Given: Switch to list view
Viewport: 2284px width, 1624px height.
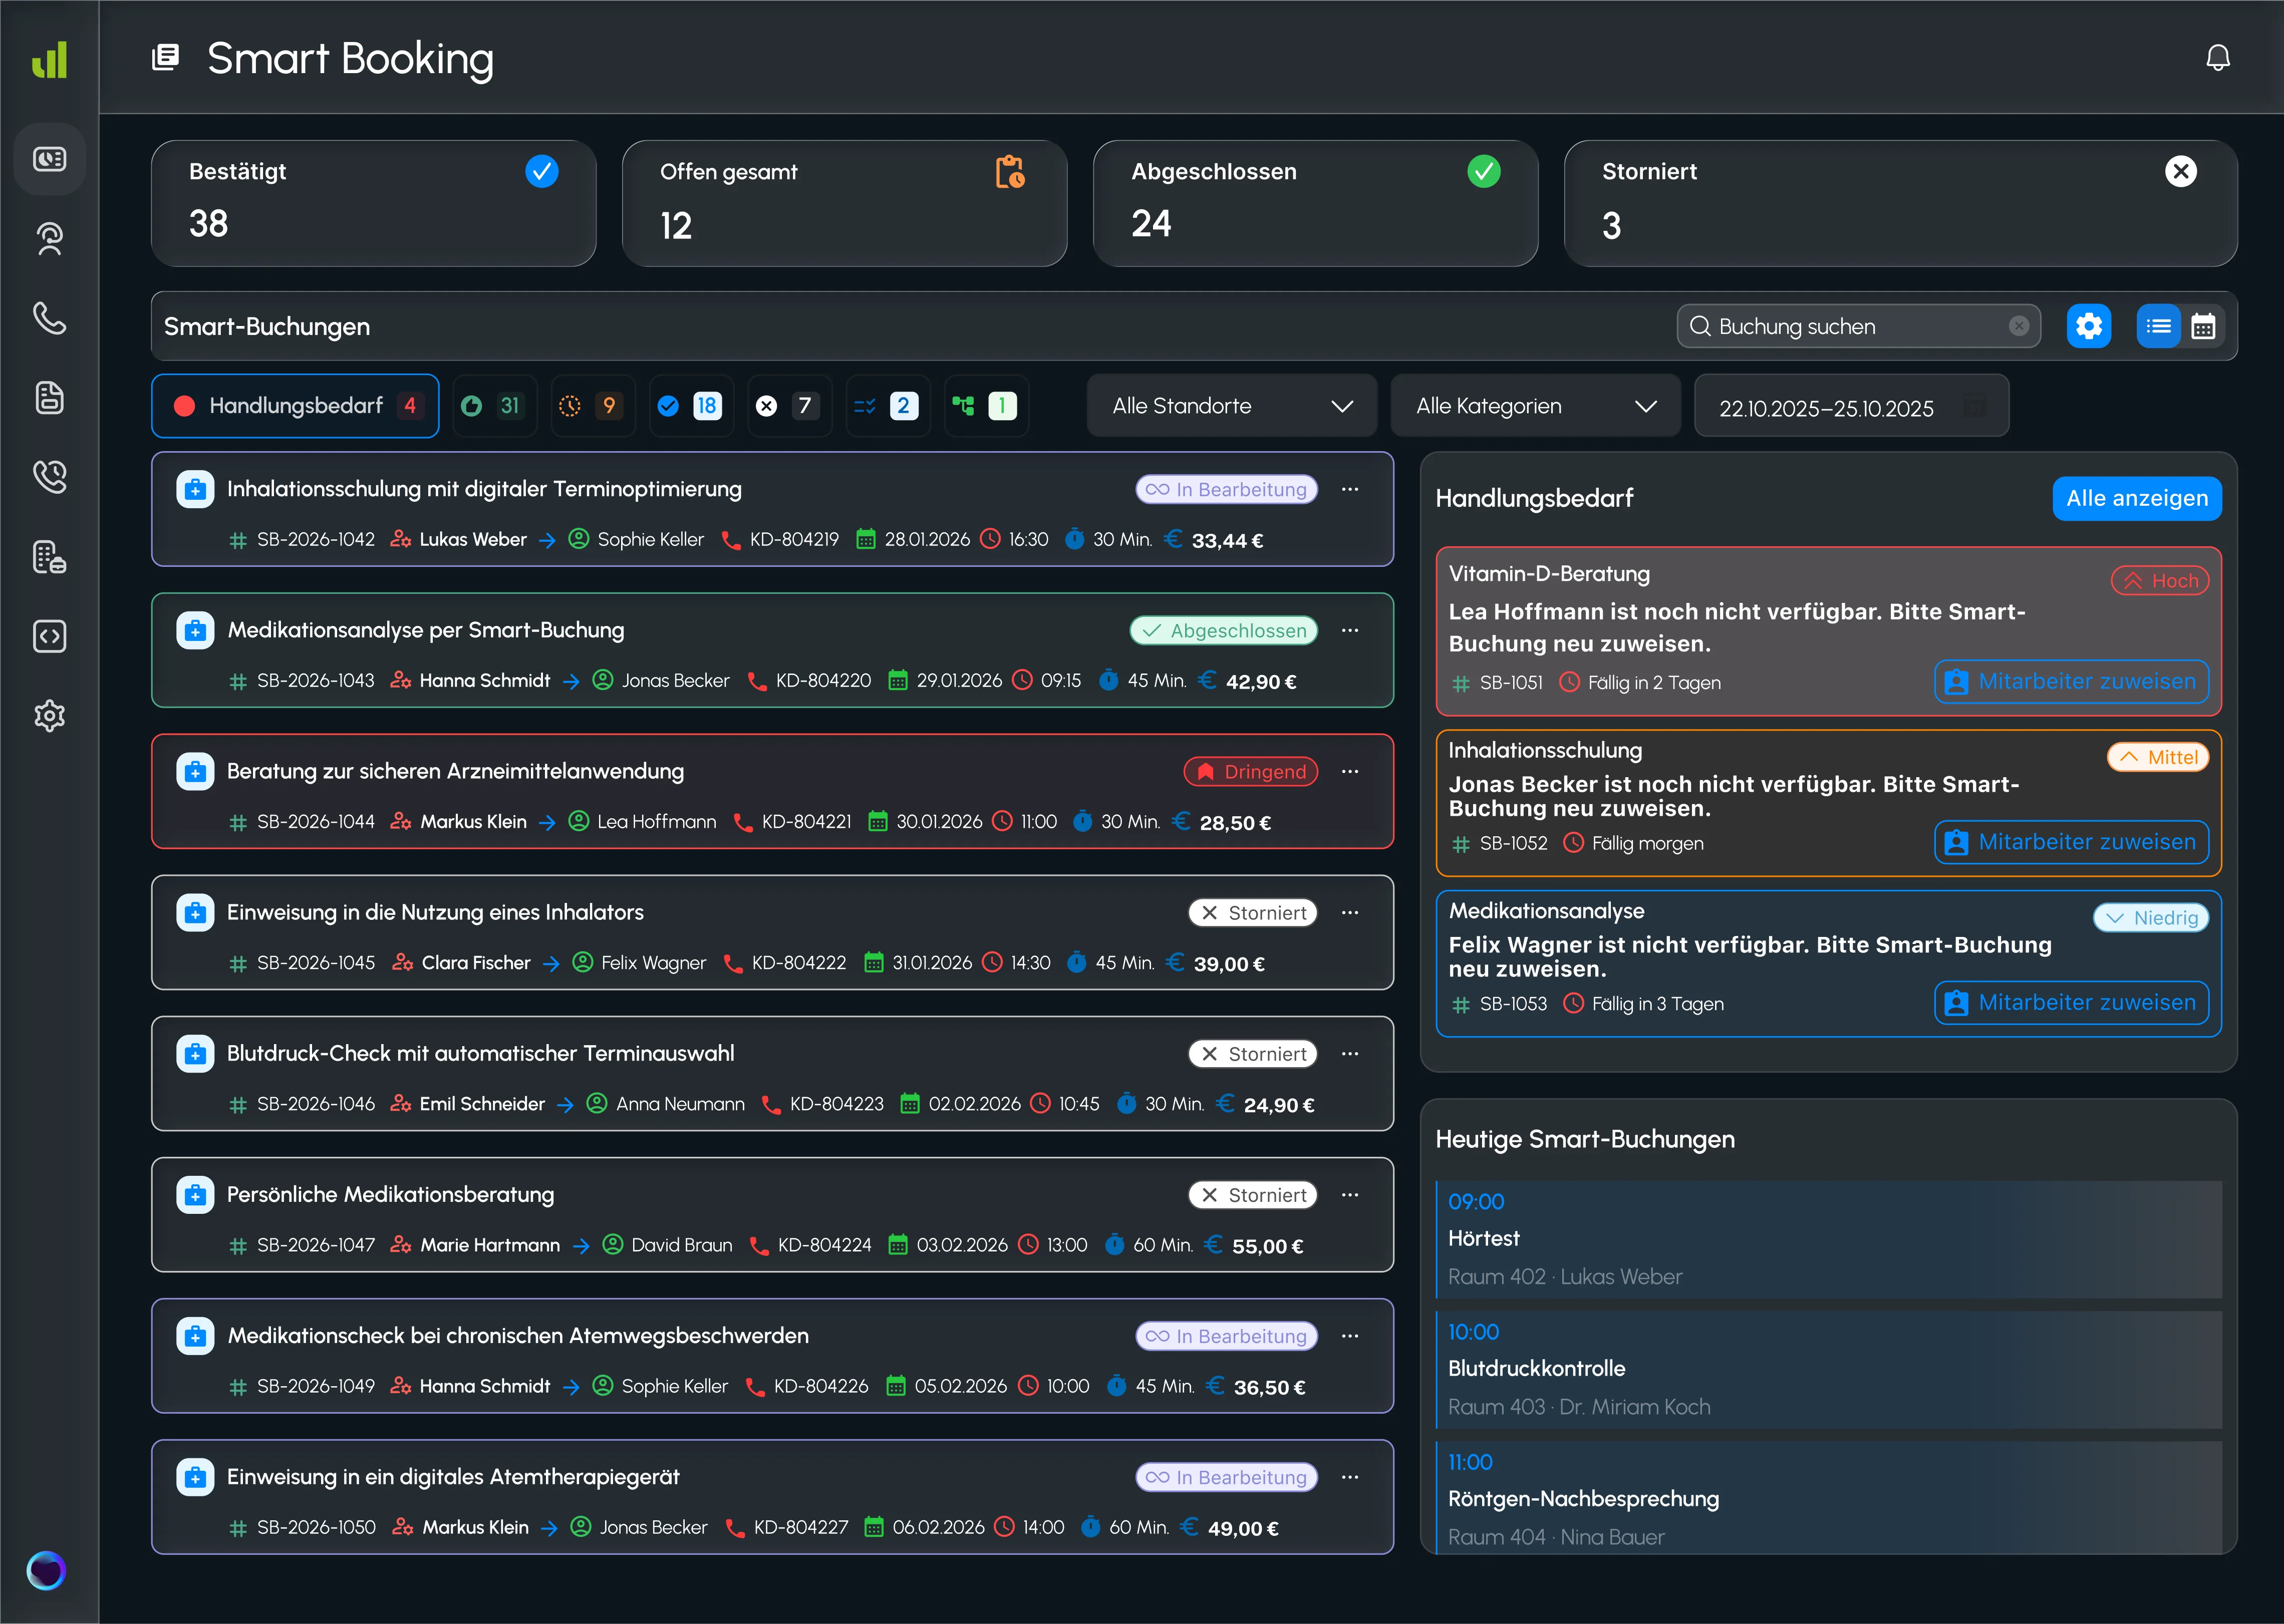Looking at the screenshot, I should click(2159, 326).
